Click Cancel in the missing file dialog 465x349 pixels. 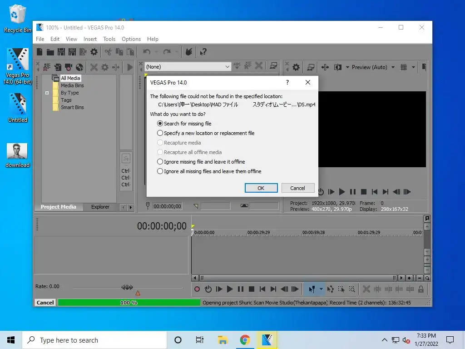[297, 188]
